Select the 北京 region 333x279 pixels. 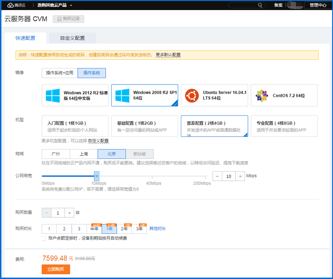112,154
